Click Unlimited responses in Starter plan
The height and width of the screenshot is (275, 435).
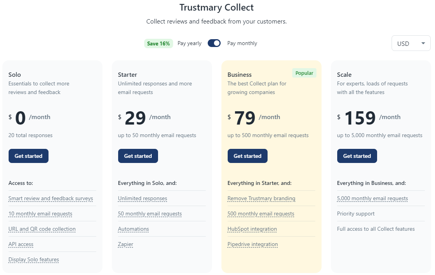point(142,199)
